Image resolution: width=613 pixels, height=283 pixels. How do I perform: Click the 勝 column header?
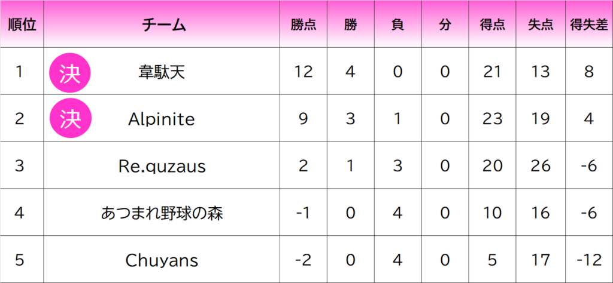(350, 24)
